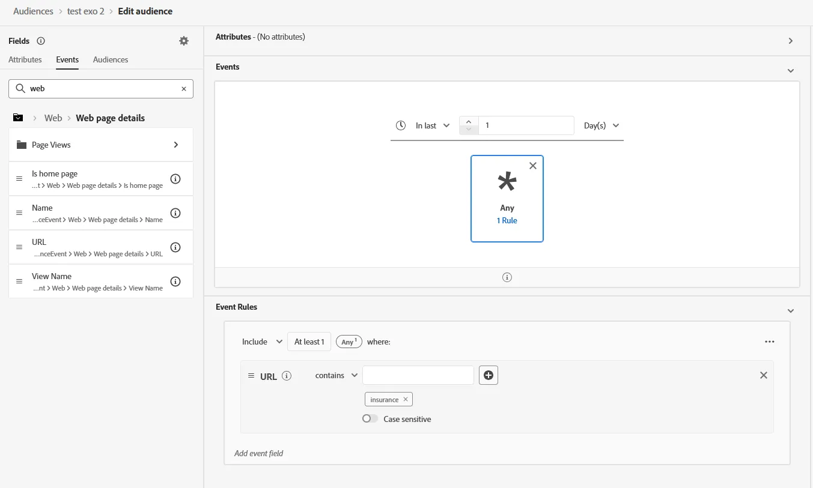The width and height of the screenshot is (813, 488).
Task: Switch to the Events tab
Action: coord(67,59)
